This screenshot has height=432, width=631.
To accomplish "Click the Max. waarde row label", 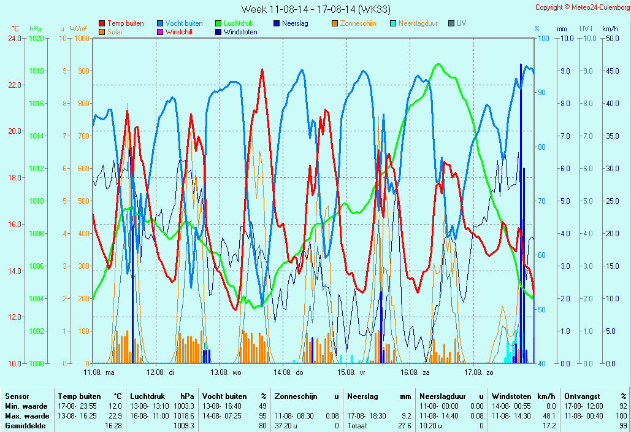I will pyautogui.click(x=26, y=416).
